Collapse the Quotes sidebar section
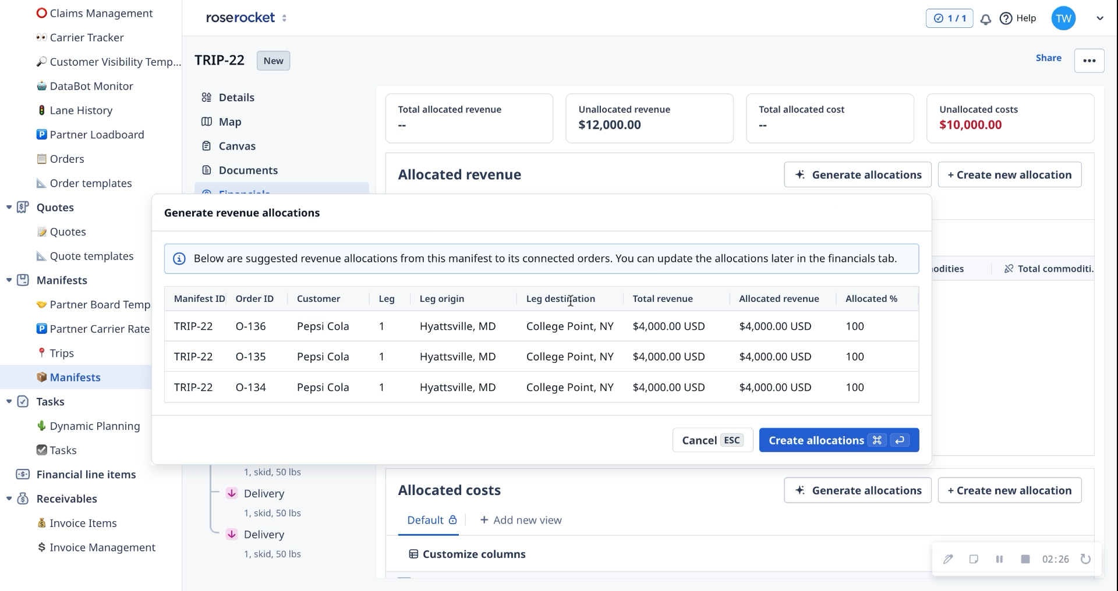Screen dimensions: 1118x591 coord(9,207)
